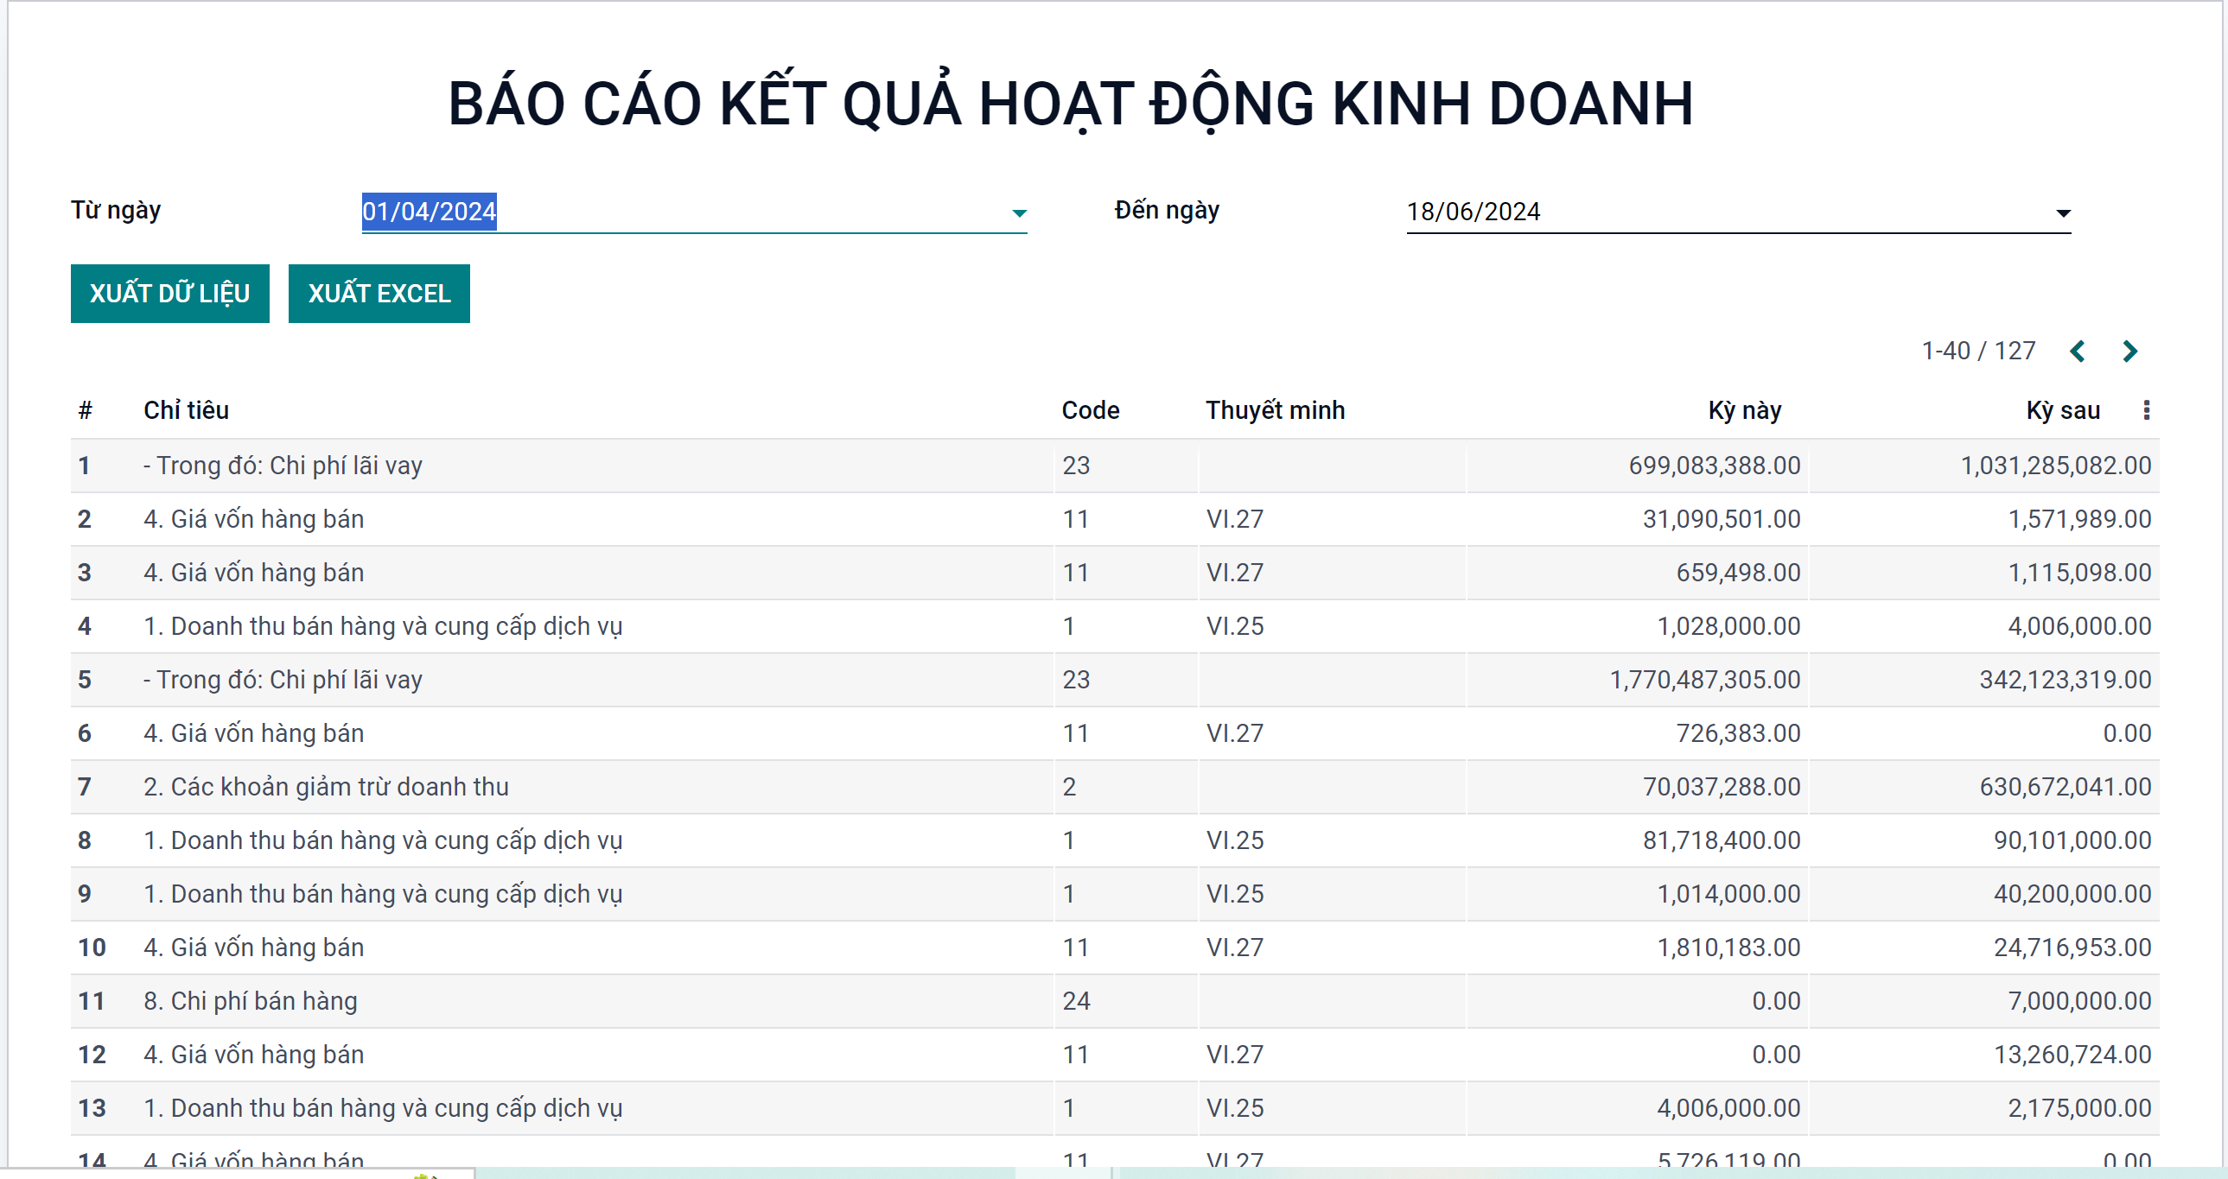Click the XUẤT EXCEL button
Viewport: 2228px width, 1179px height.
379,294
